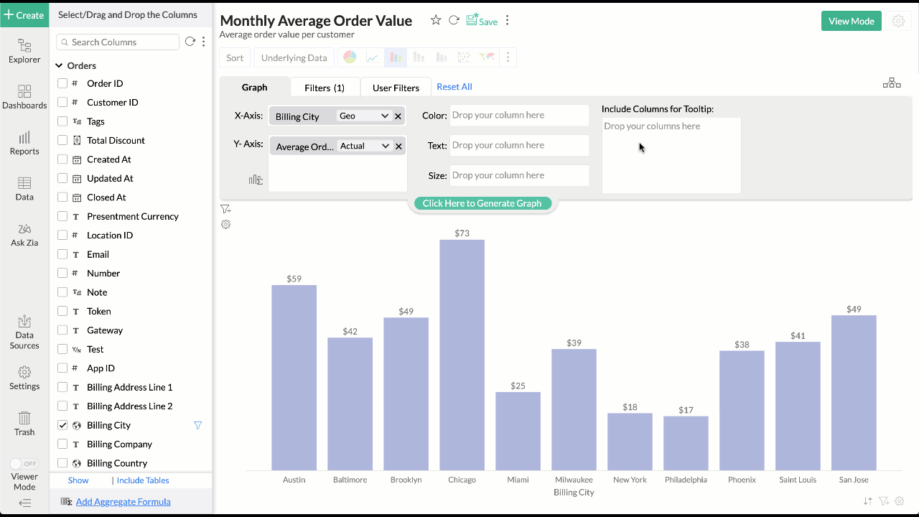Switch to the Filters tab

click(325, 87)
